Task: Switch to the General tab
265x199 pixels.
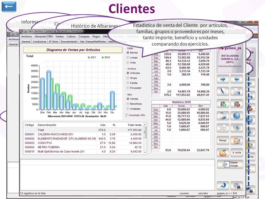Action: coord(26,41)
